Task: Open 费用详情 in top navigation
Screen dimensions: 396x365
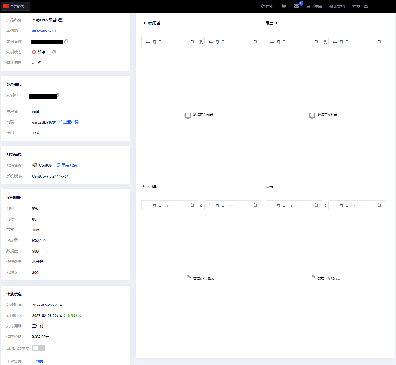Action: tap(314, 7)
